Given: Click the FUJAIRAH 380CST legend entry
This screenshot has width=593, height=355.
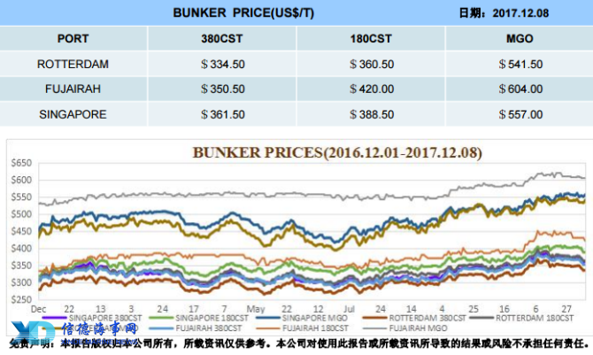Looking at the screenshot, I should click(x=195, y=328).
